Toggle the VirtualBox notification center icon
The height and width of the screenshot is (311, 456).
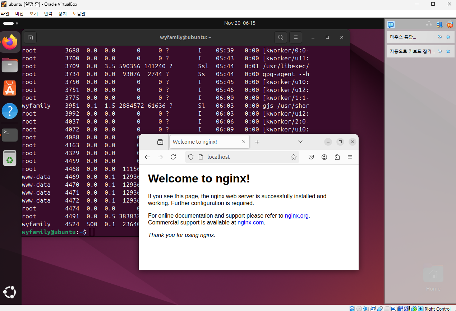pyautogui.click(x=391, y=24)
